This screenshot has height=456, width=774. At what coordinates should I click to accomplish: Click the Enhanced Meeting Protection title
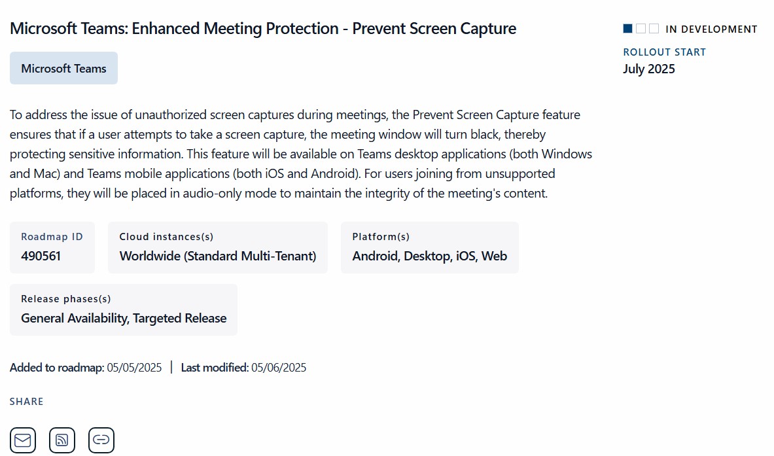tap(263, 29)
